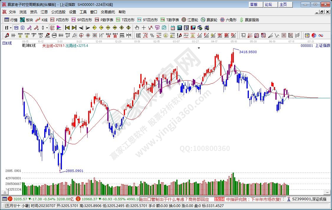Jump to first bar with skip-back arrow

click(68, 28)
